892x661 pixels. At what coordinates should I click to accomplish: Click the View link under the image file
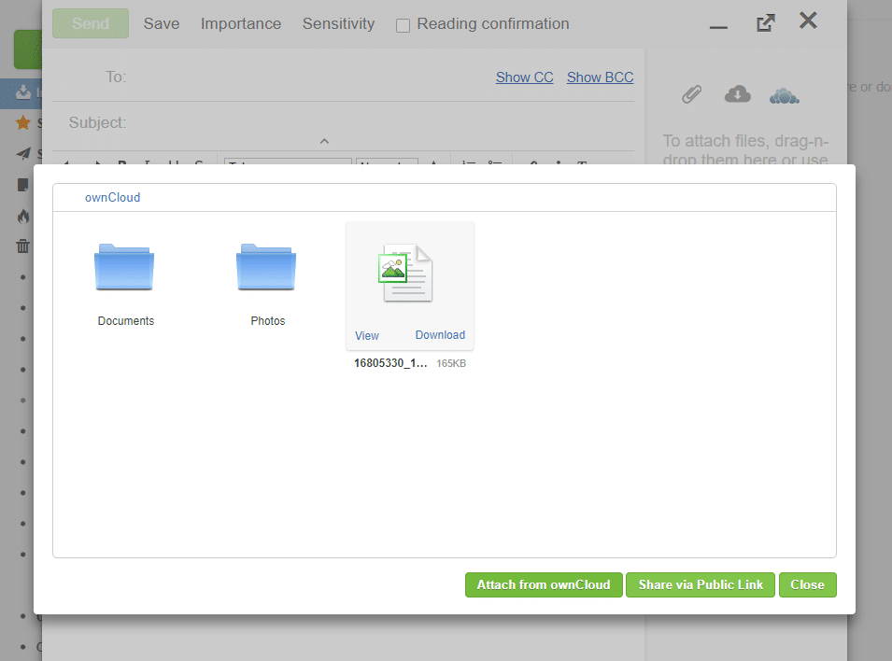tap(367, 335)
